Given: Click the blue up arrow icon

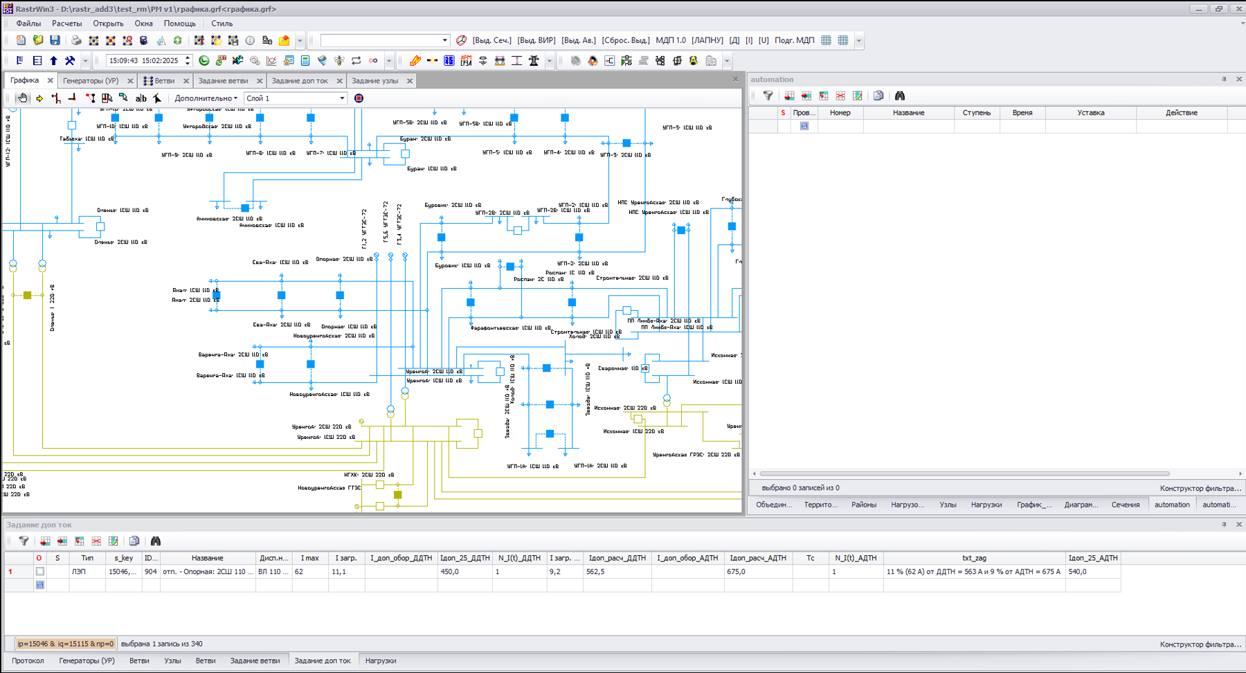Looking at the screenshot, I should [x=53, y=61].
